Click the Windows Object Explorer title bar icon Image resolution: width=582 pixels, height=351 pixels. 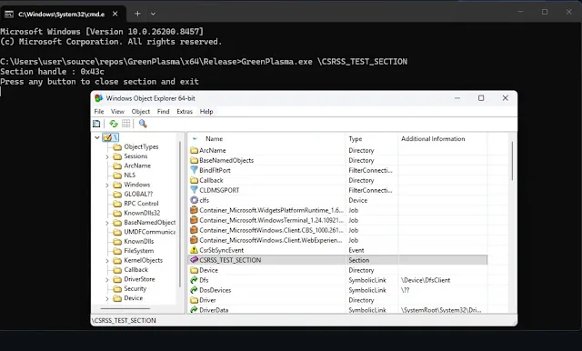pos(99,98)
